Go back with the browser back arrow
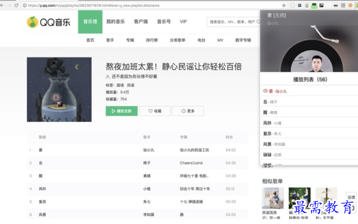This screenshot has width=358, height=224. (x=2, y=5)
